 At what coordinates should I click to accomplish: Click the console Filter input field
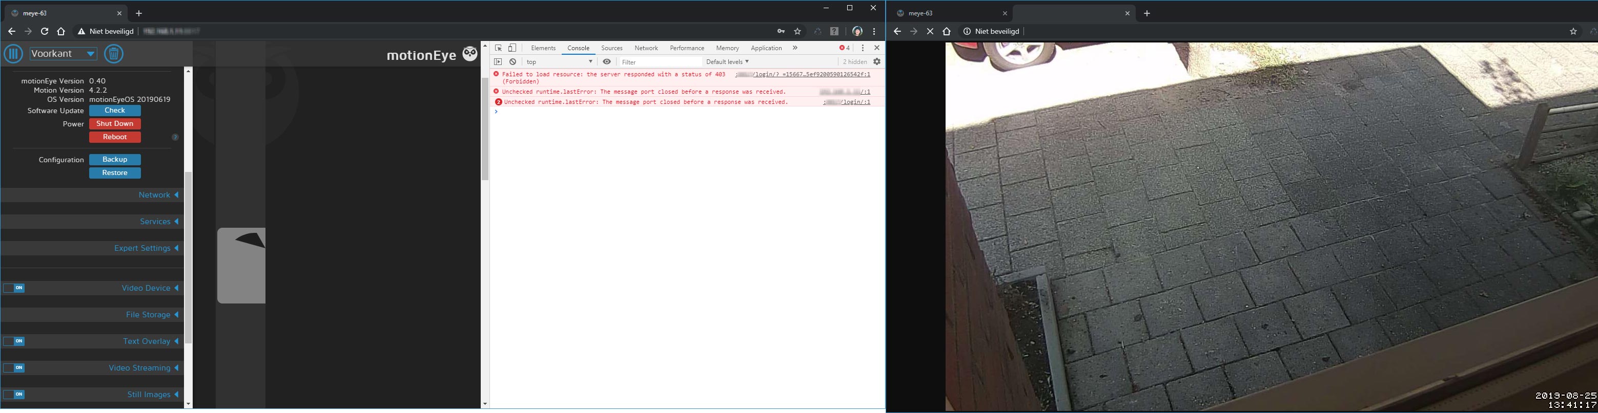[660, 62]
